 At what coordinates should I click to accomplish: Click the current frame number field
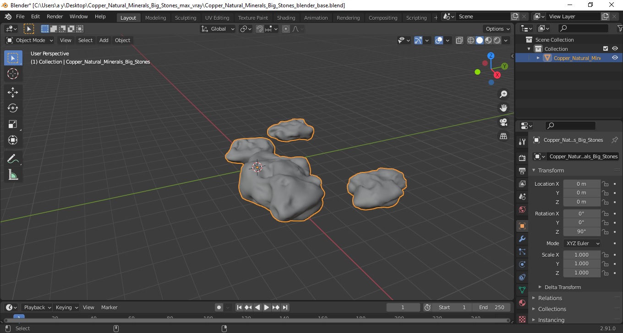(x=403, y=307)
